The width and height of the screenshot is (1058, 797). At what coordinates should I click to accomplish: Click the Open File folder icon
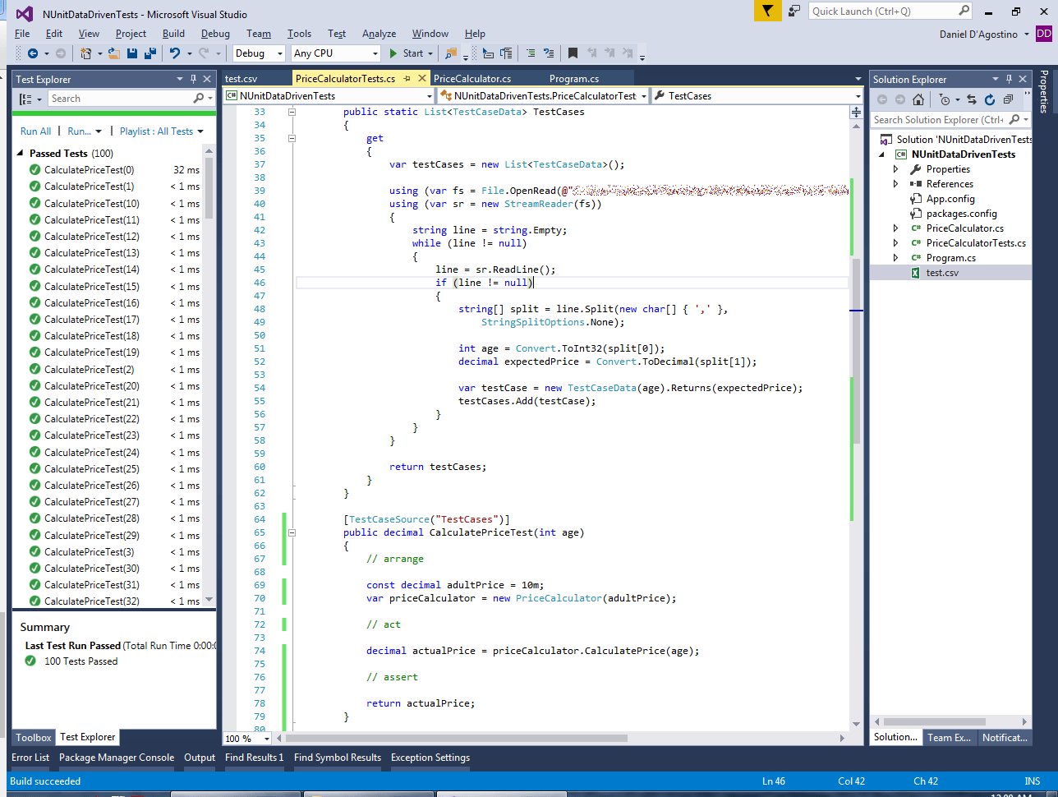click(x=113, y=53)
